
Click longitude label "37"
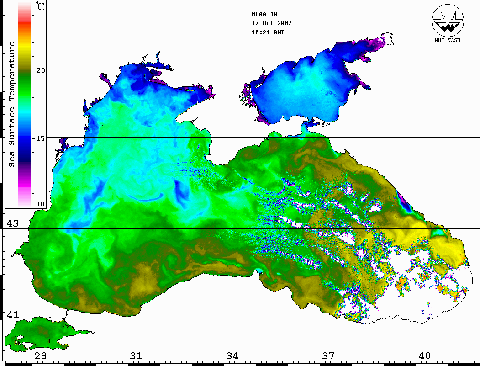tap(328, 356)
